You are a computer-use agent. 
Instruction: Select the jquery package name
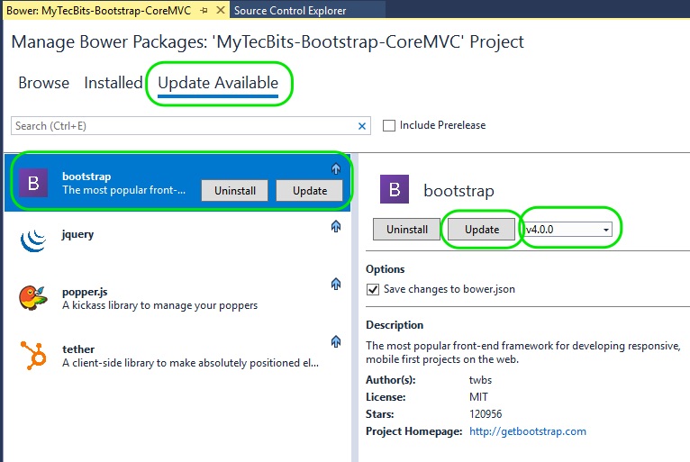[77, 234]
